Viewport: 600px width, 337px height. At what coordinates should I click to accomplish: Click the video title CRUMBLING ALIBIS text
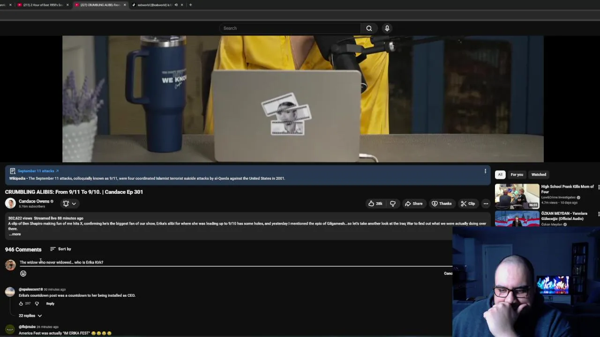[74, 192]
